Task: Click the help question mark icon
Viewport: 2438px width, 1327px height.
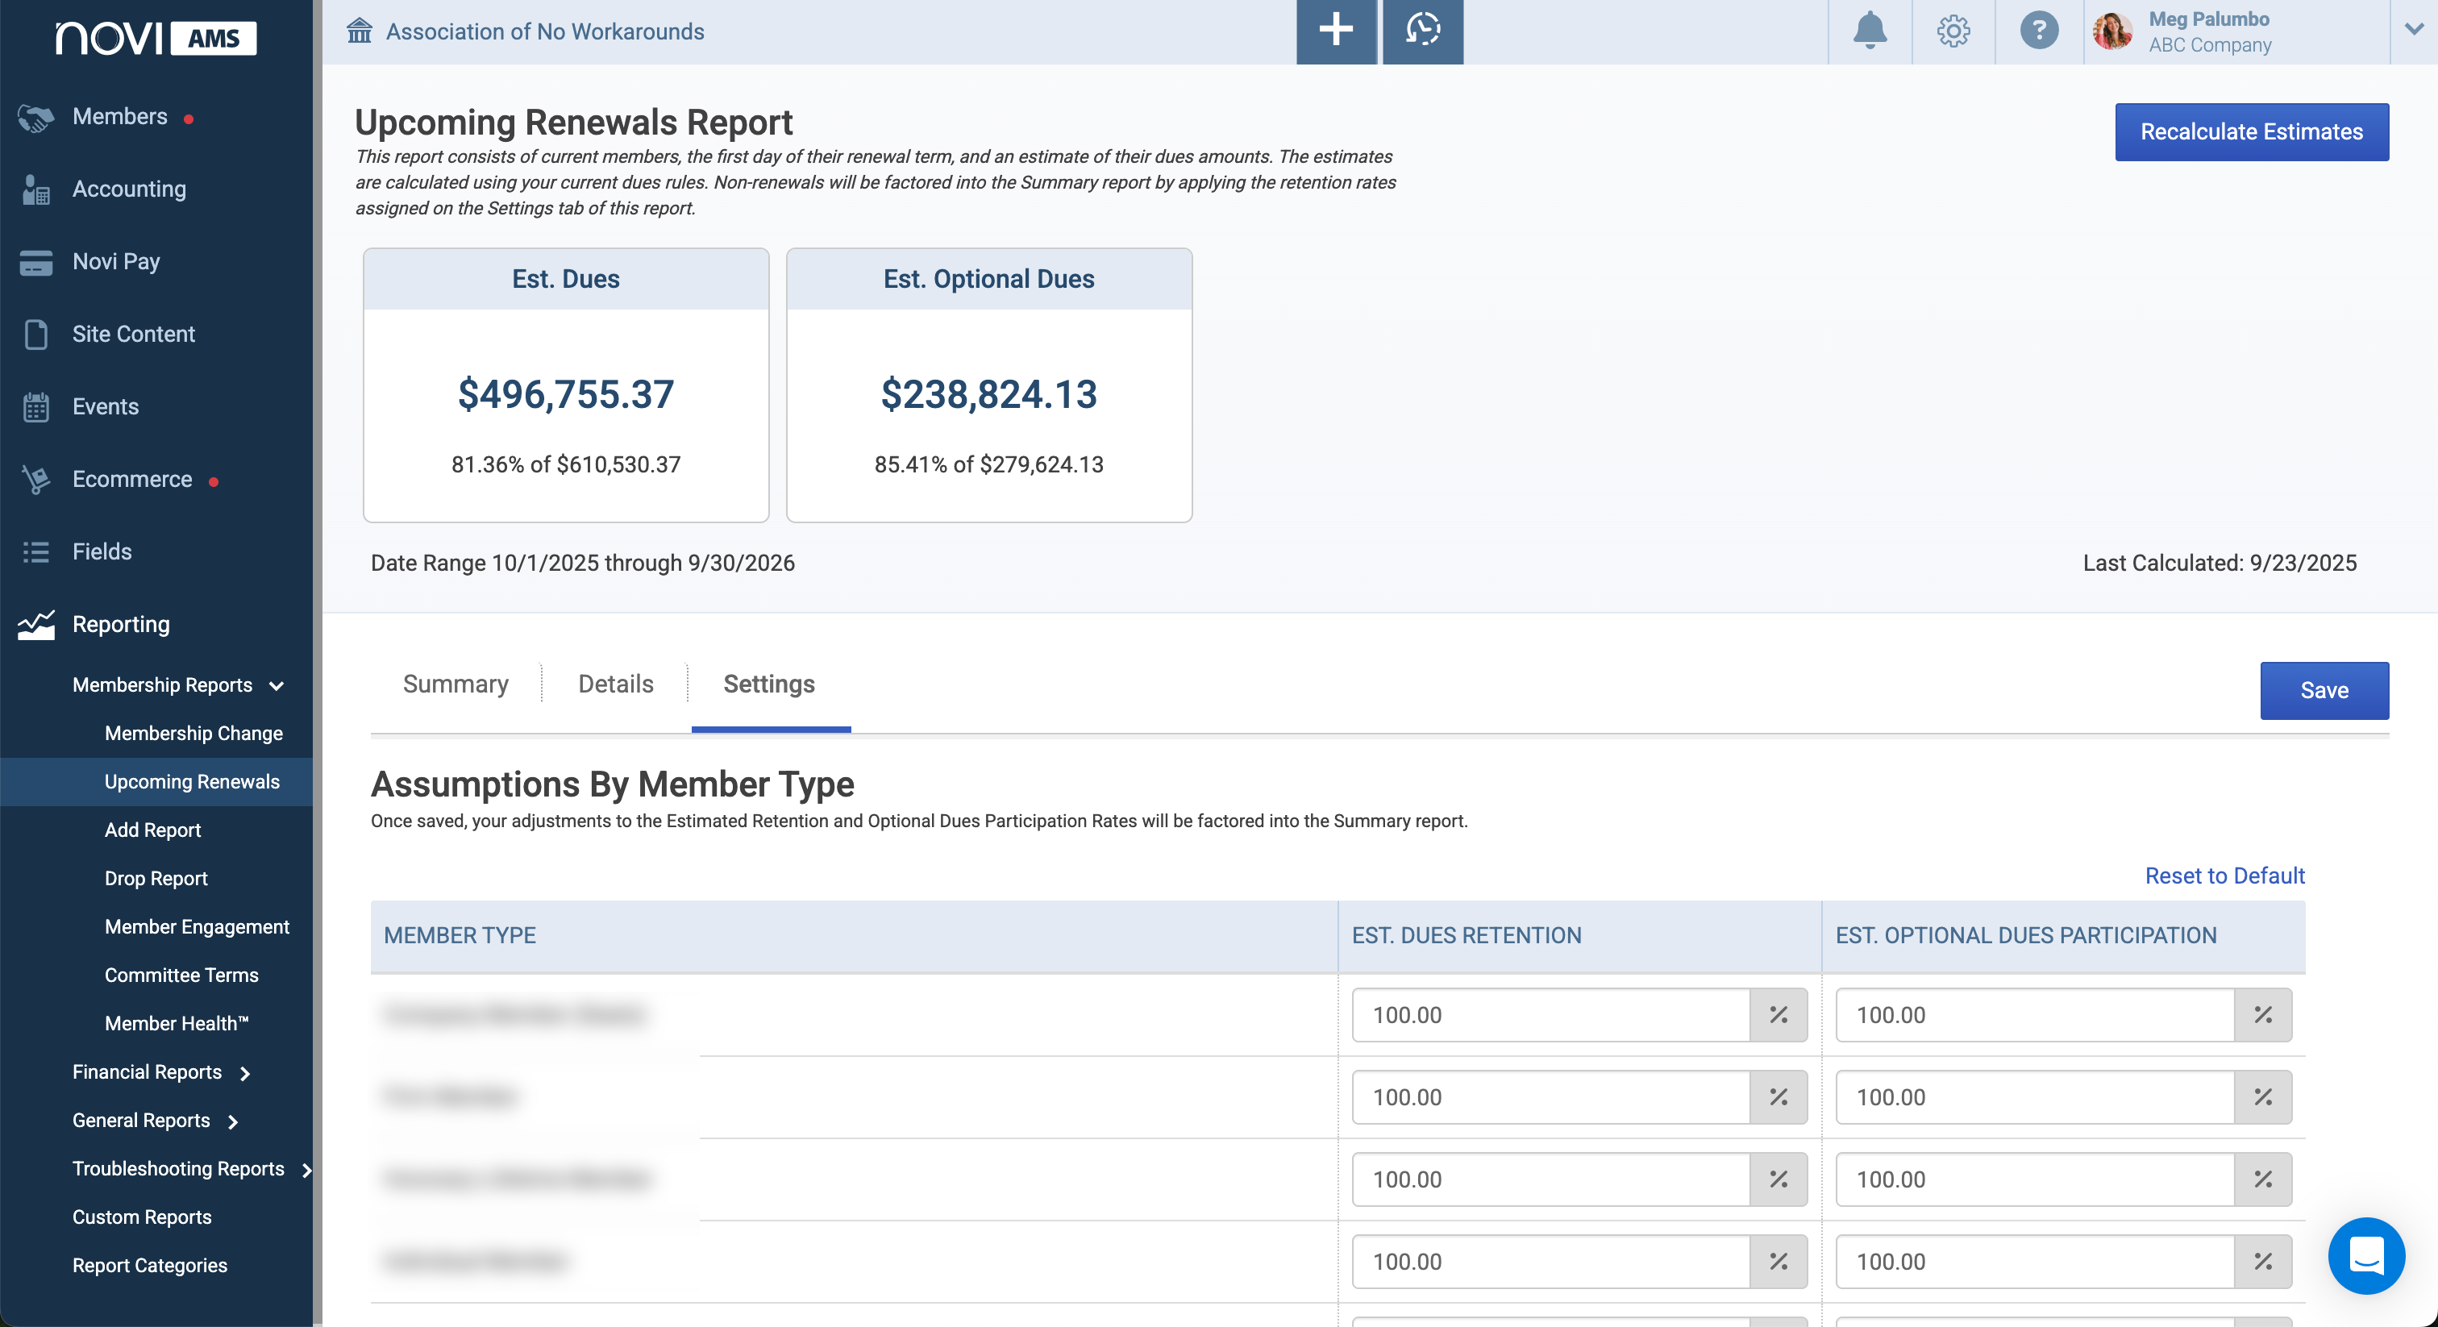Action: click(2039, 31)
